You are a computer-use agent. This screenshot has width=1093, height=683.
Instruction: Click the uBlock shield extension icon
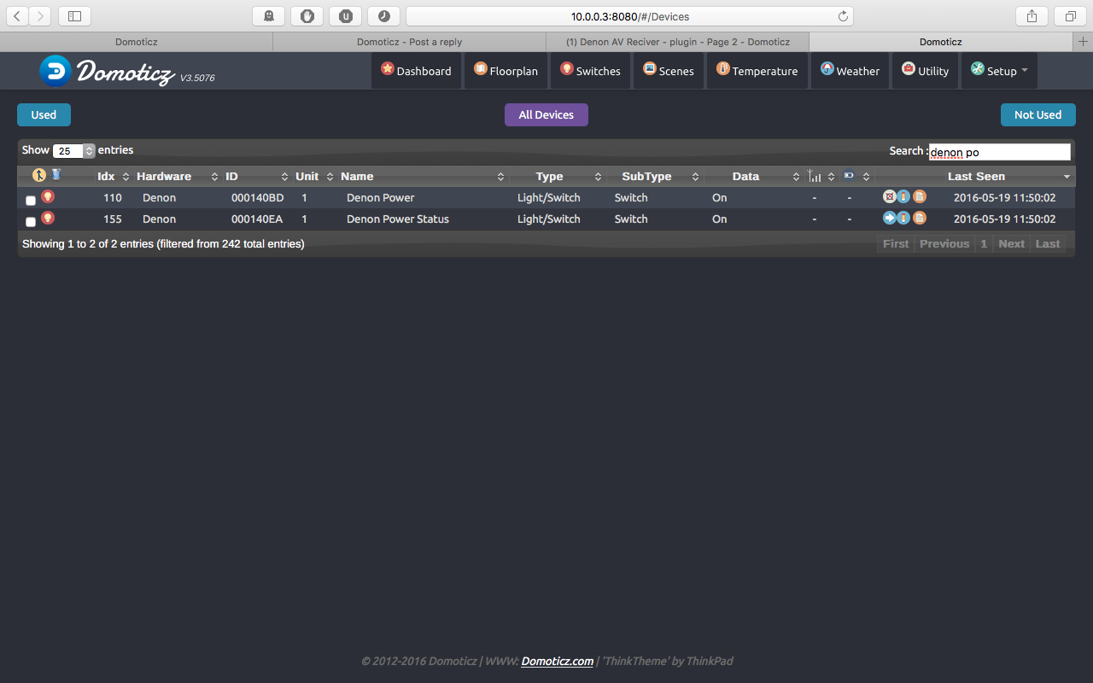307,15
